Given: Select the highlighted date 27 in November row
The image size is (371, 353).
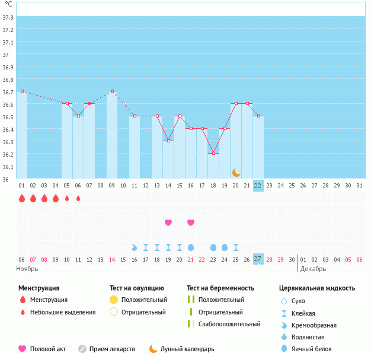Looking at the screenshot, I should (258, 259).
